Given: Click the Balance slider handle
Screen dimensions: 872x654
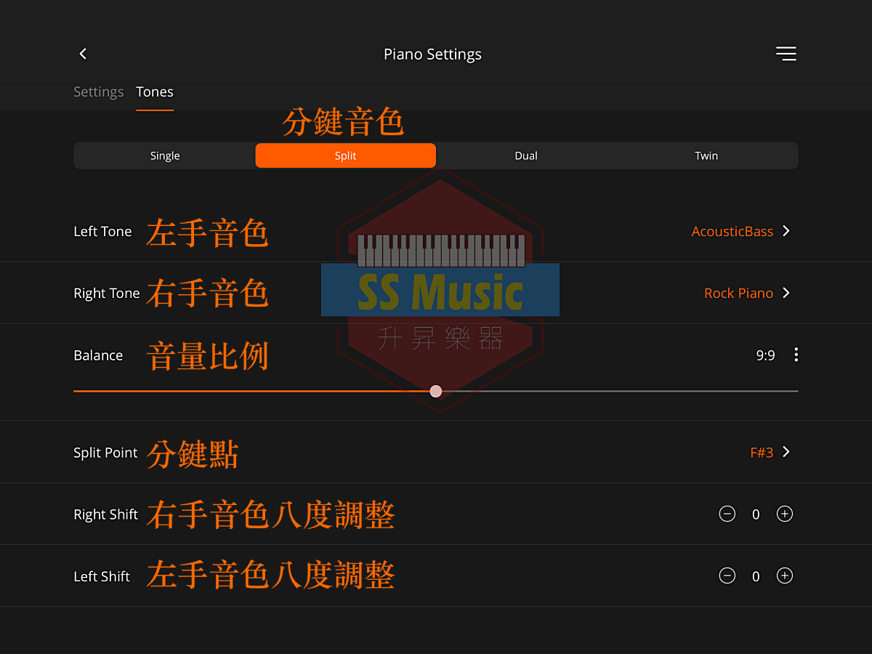Looking at the screenshot, I should [x=436, y=391].
